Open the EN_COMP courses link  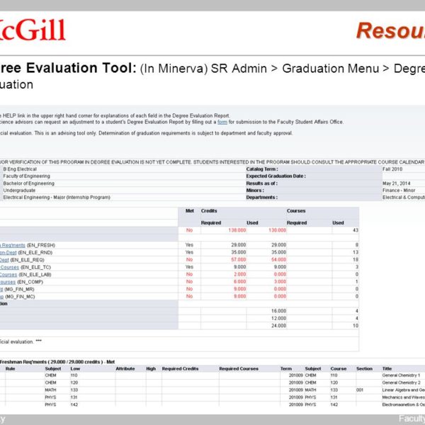point(8,282)
